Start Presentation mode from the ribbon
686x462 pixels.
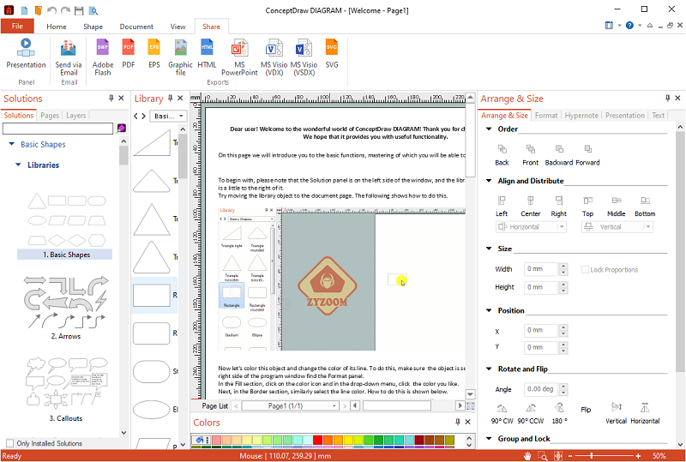(x=26, y=54)
